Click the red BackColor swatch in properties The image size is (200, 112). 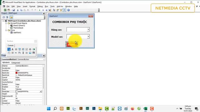pyautogui.click(x=17, y=73)
